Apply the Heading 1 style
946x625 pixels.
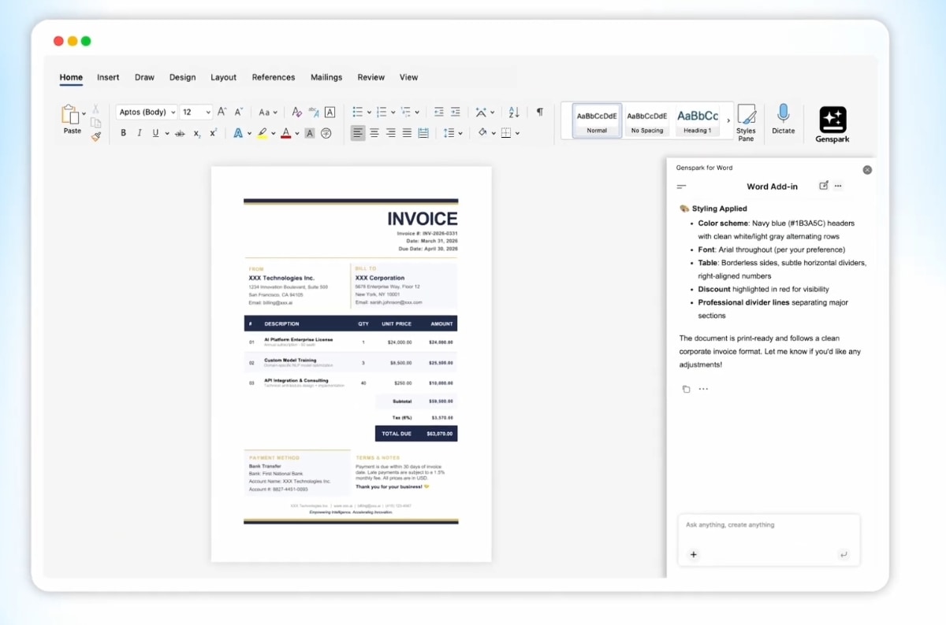[x=697, y=120]
